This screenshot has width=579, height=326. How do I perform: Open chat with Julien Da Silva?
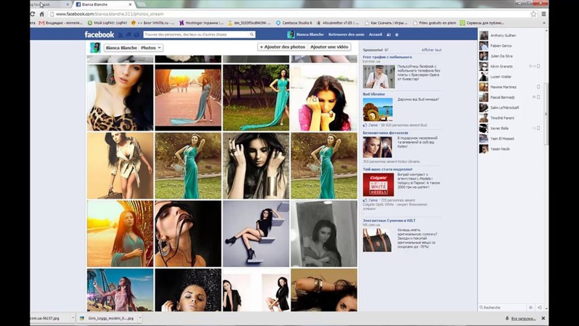click(511, 56)
